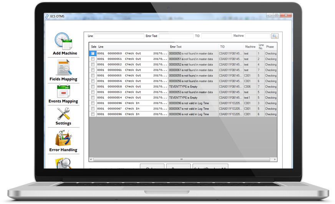Select the Events Mapping label
This screenshot has width=335, height=204.
pyautogui.click(x=63, y=101)
